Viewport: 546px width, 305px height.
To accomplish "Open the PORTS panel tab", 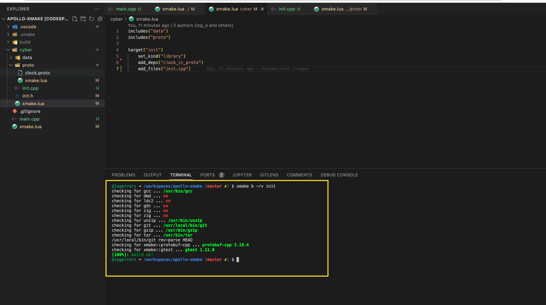I will (x=208, y=175).
